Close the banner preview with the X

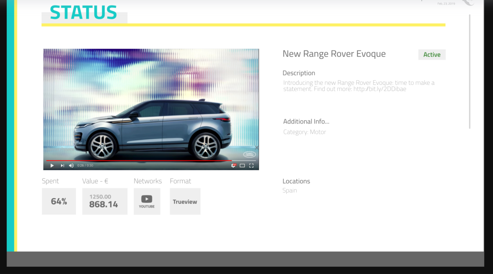click(257, 148)
